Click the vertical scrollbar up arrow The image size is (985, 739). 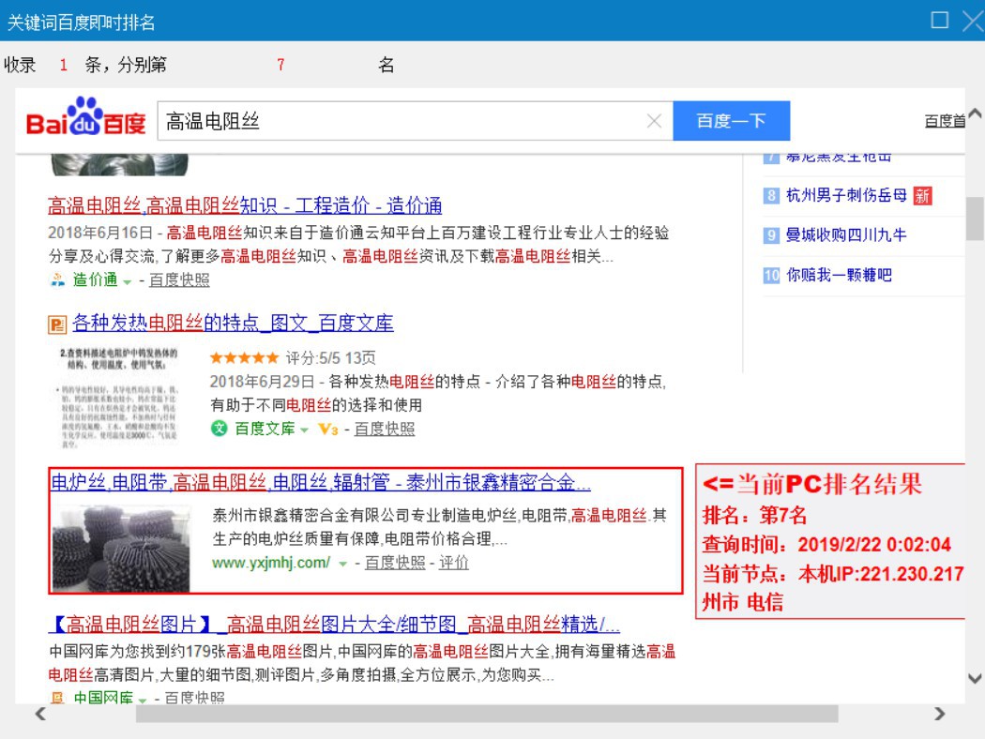pyautogui.click(x=975, y=113)
